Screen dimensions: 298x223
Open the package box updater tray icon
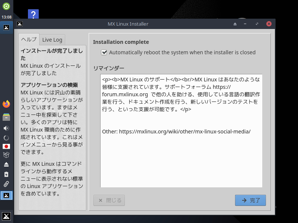(6, 155)
